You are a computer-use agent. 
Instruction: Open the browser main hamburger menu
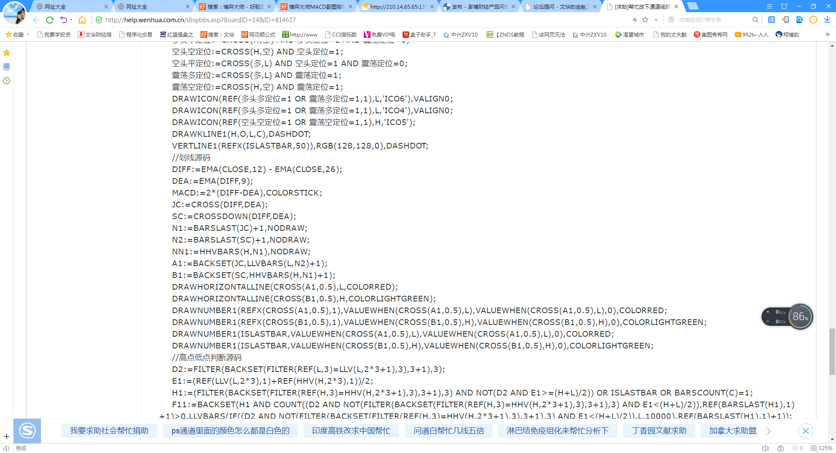[x=769, y=7]
